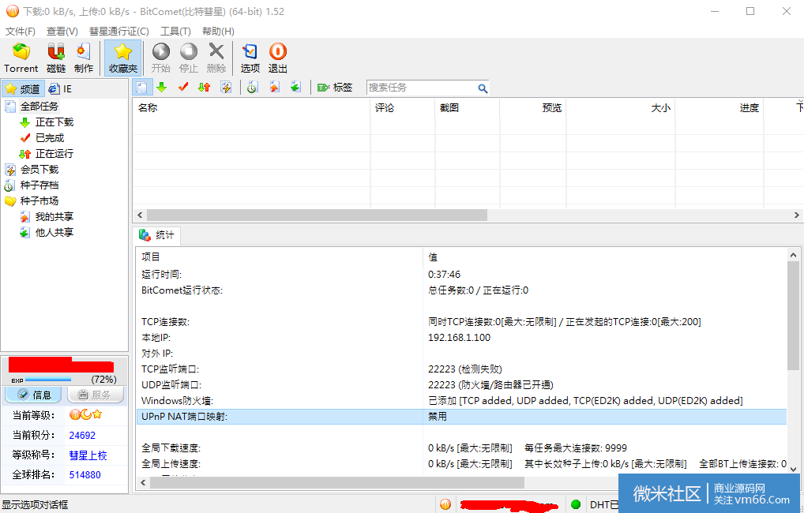The height and width of the screenshot is (513, 804).
Task: Select 他人共享 in the tree
Action: pos(54,233)
